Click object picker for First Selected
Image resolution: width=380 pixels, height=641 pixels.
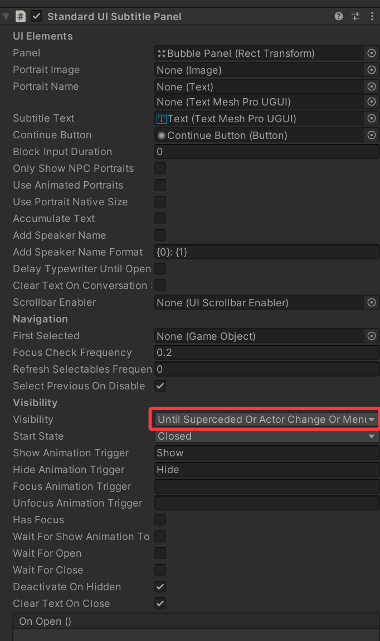(x=372, y=336)
